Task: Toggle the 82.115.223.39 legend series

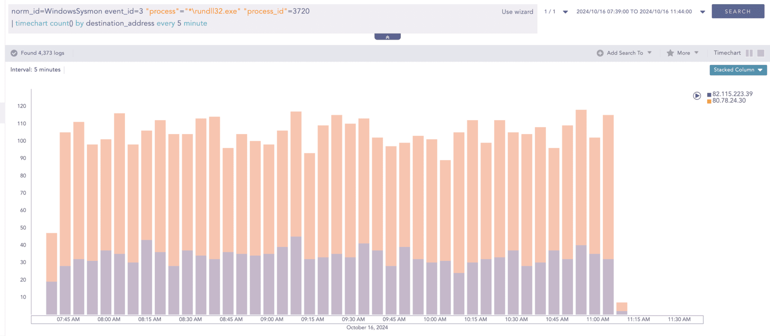Action: pos(732,94)
